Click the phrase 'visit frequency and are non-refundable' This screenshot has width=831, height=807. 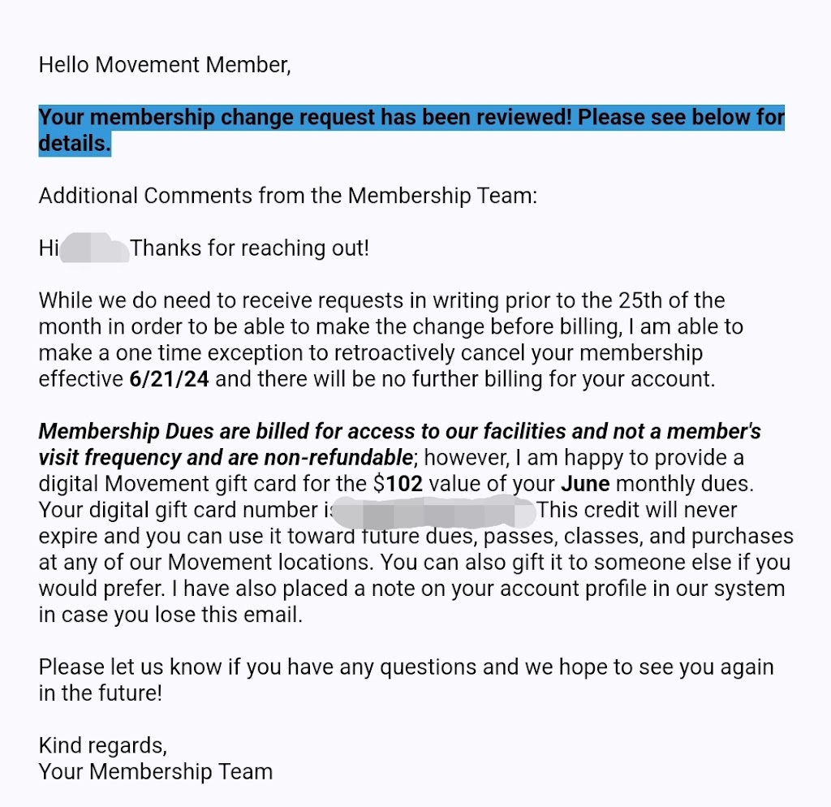pyautogui.click(x=226, y=458)
